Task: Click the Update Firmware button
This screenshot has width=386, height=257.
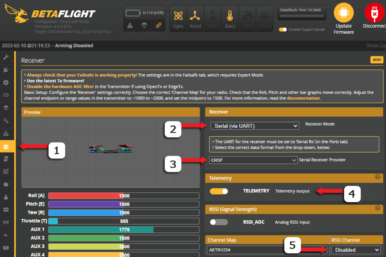Action: (x=344, y=19)
